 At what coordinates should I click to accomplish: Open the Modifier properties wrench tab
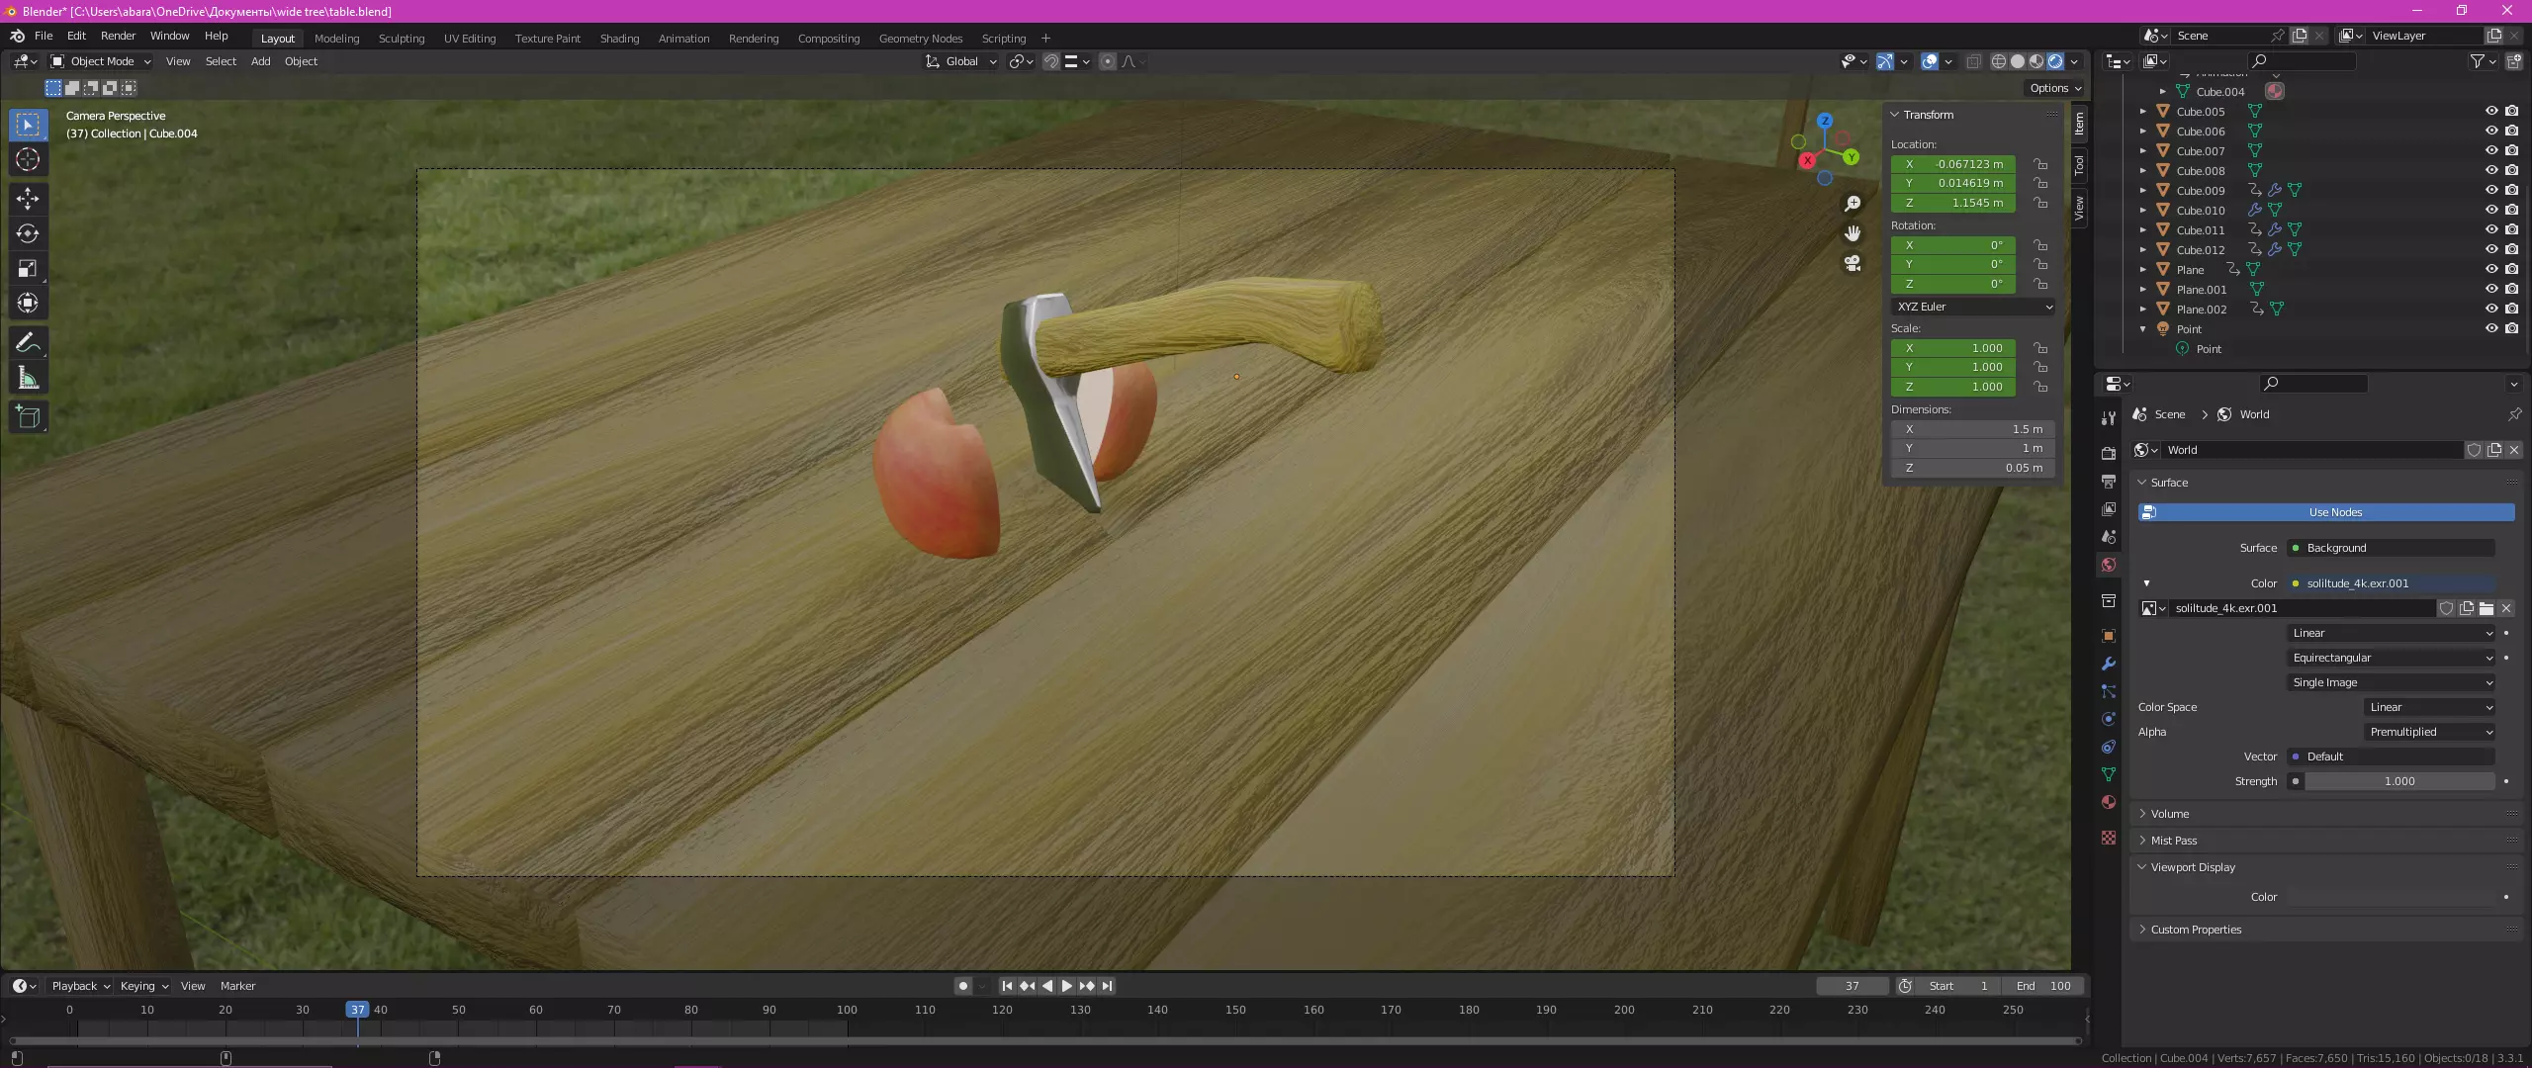[2109, 664]
